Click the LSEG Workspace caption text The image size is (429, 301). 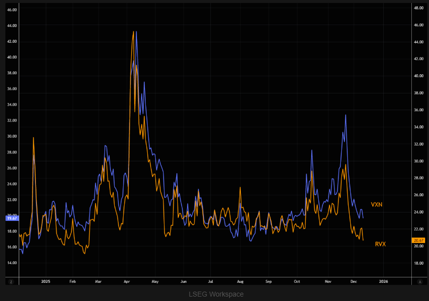click(216, 294)
